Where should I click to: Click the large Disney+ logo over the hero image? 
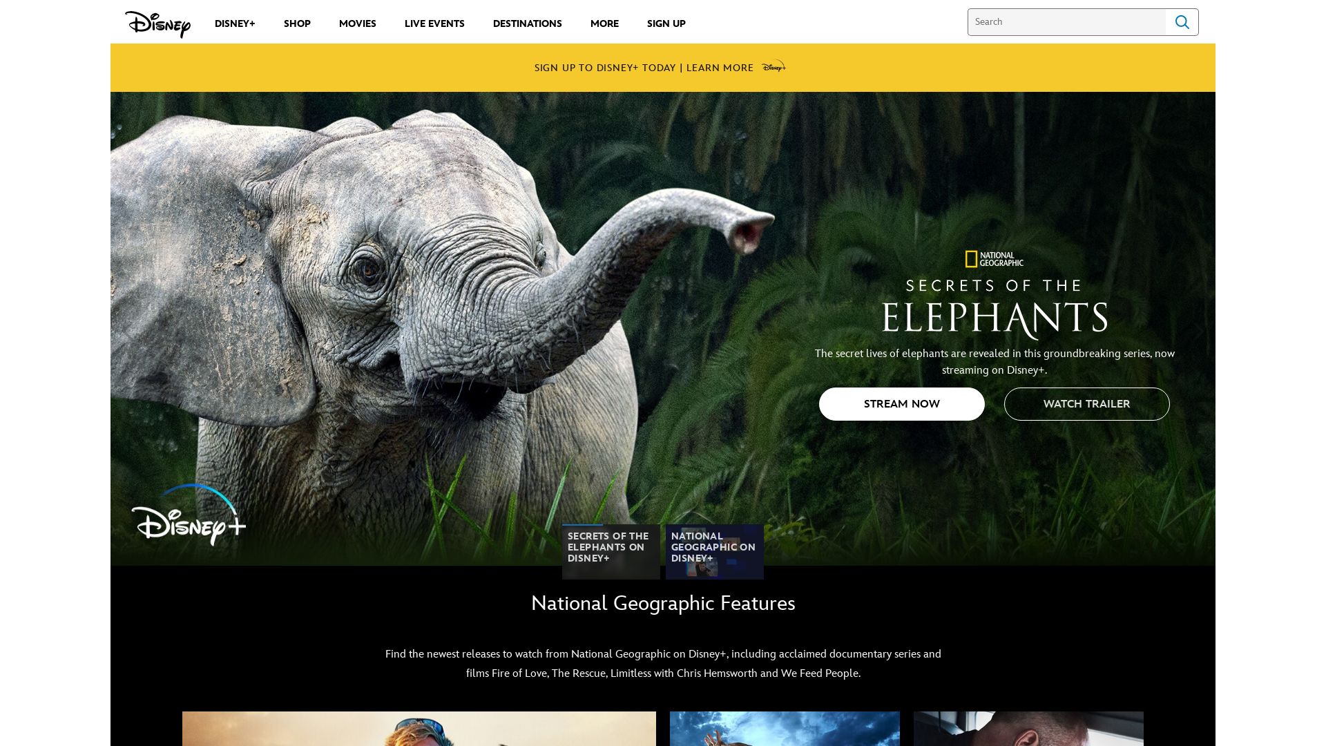[x=189, y=515]
